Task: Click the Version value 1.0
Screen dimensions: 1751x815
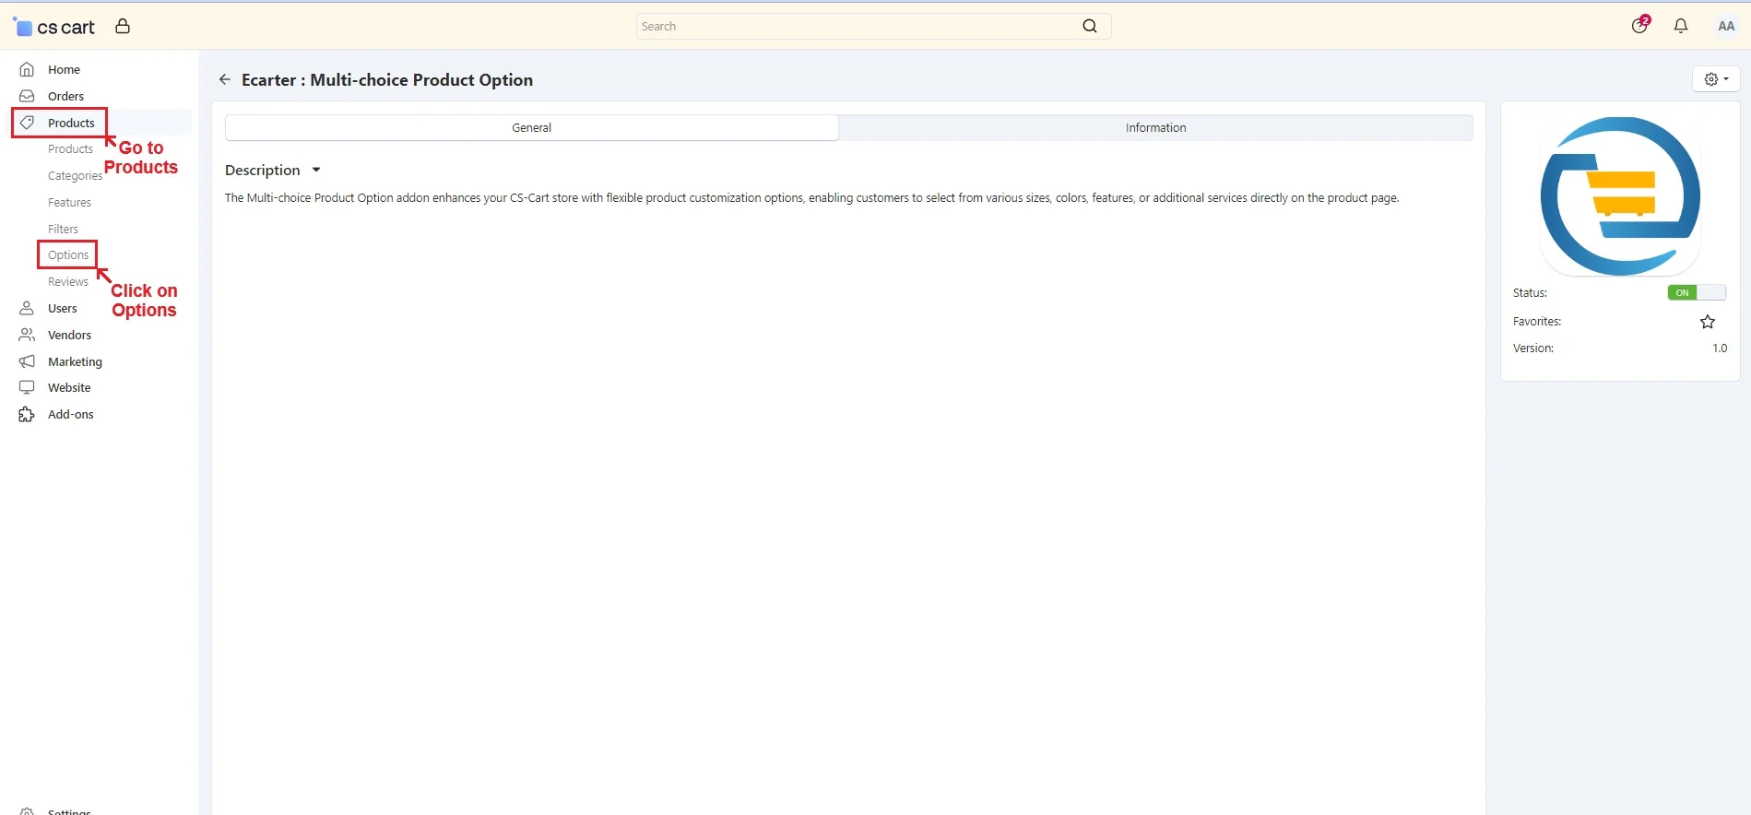Action: pyautogui.click(x=1720, y=348)
